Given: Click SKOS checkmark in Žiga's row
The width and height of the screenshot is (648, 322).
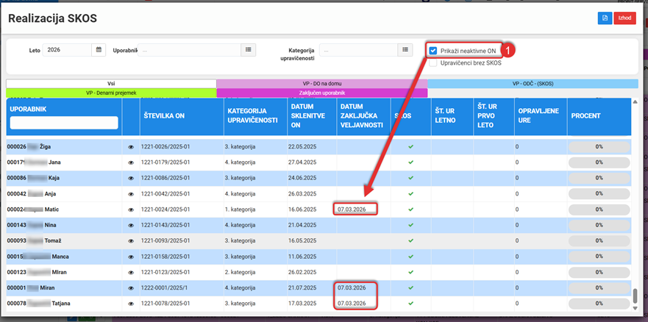Looking at the screenshot, I should (410, 147).
